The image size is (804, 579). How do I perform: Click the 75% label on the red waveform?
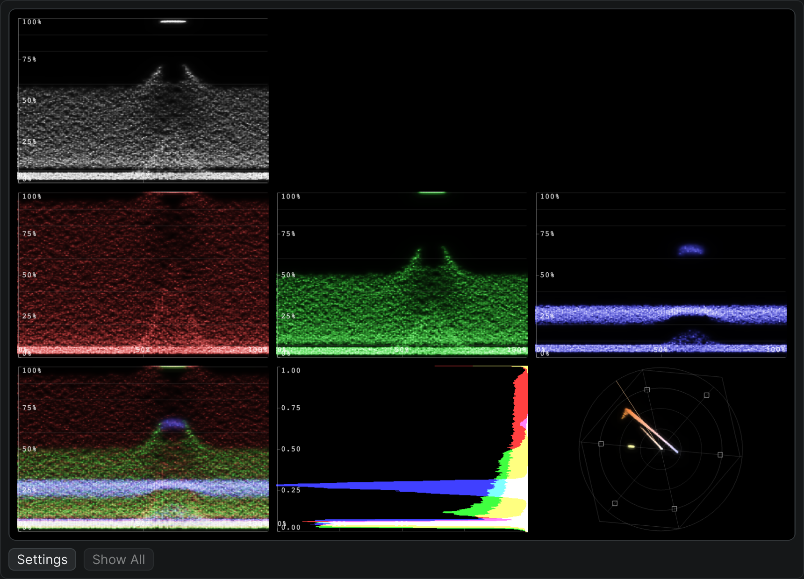(29, 234)
